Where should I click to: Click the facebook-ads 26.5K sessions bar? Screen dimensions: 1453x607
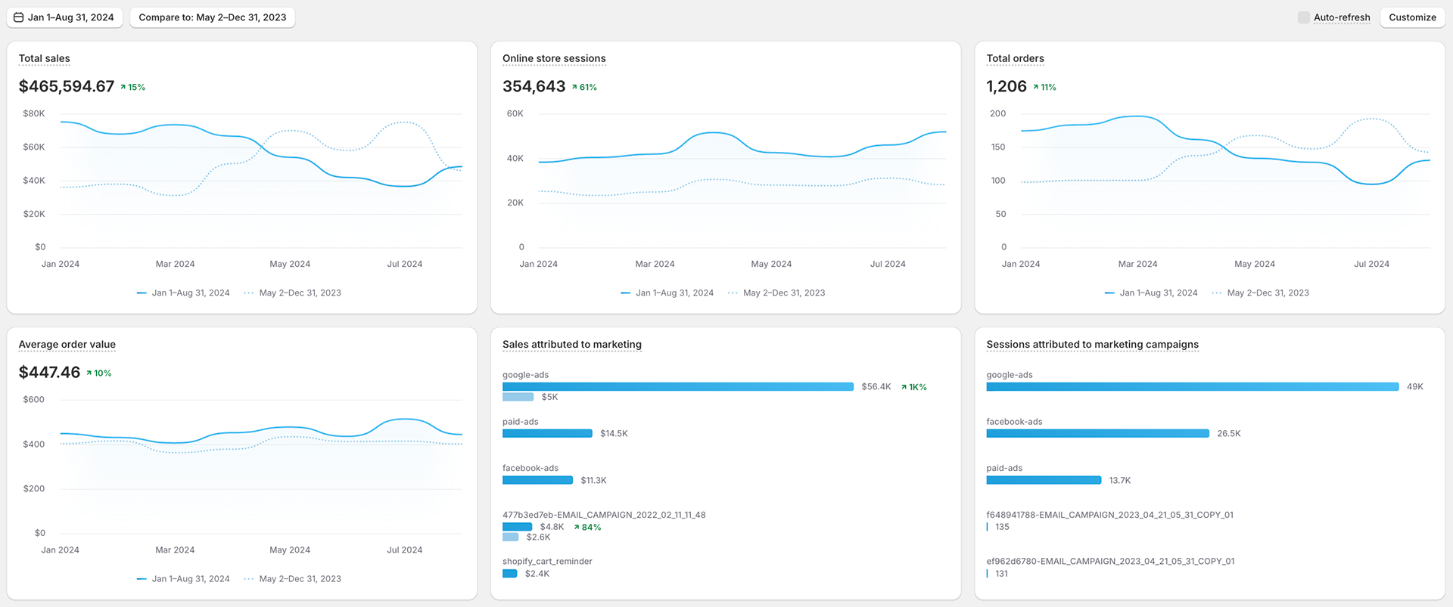1097,433
